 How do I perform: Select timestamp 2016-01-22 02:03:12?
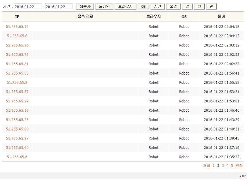click(222, 45)
